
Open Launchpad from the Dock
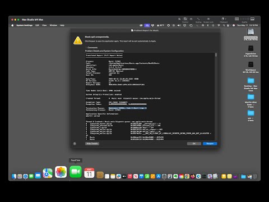pyautogui.click(x=20, y=176)
